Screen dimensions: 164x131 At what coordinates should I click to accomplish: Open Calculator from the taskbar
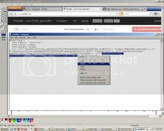[x=108, y=129]
